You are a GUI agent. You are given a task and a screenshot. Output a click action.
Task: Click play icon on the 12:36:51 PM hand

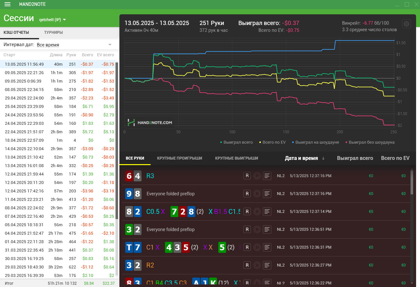pyautogui.click(x=257, y=229)
